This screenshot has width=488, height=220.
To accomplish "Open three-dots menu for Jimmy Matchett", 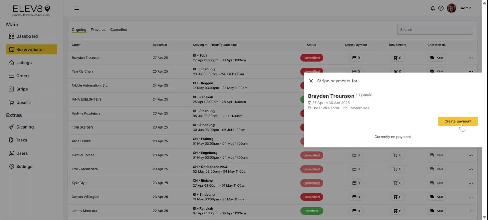I will click(x=471, y=211).
